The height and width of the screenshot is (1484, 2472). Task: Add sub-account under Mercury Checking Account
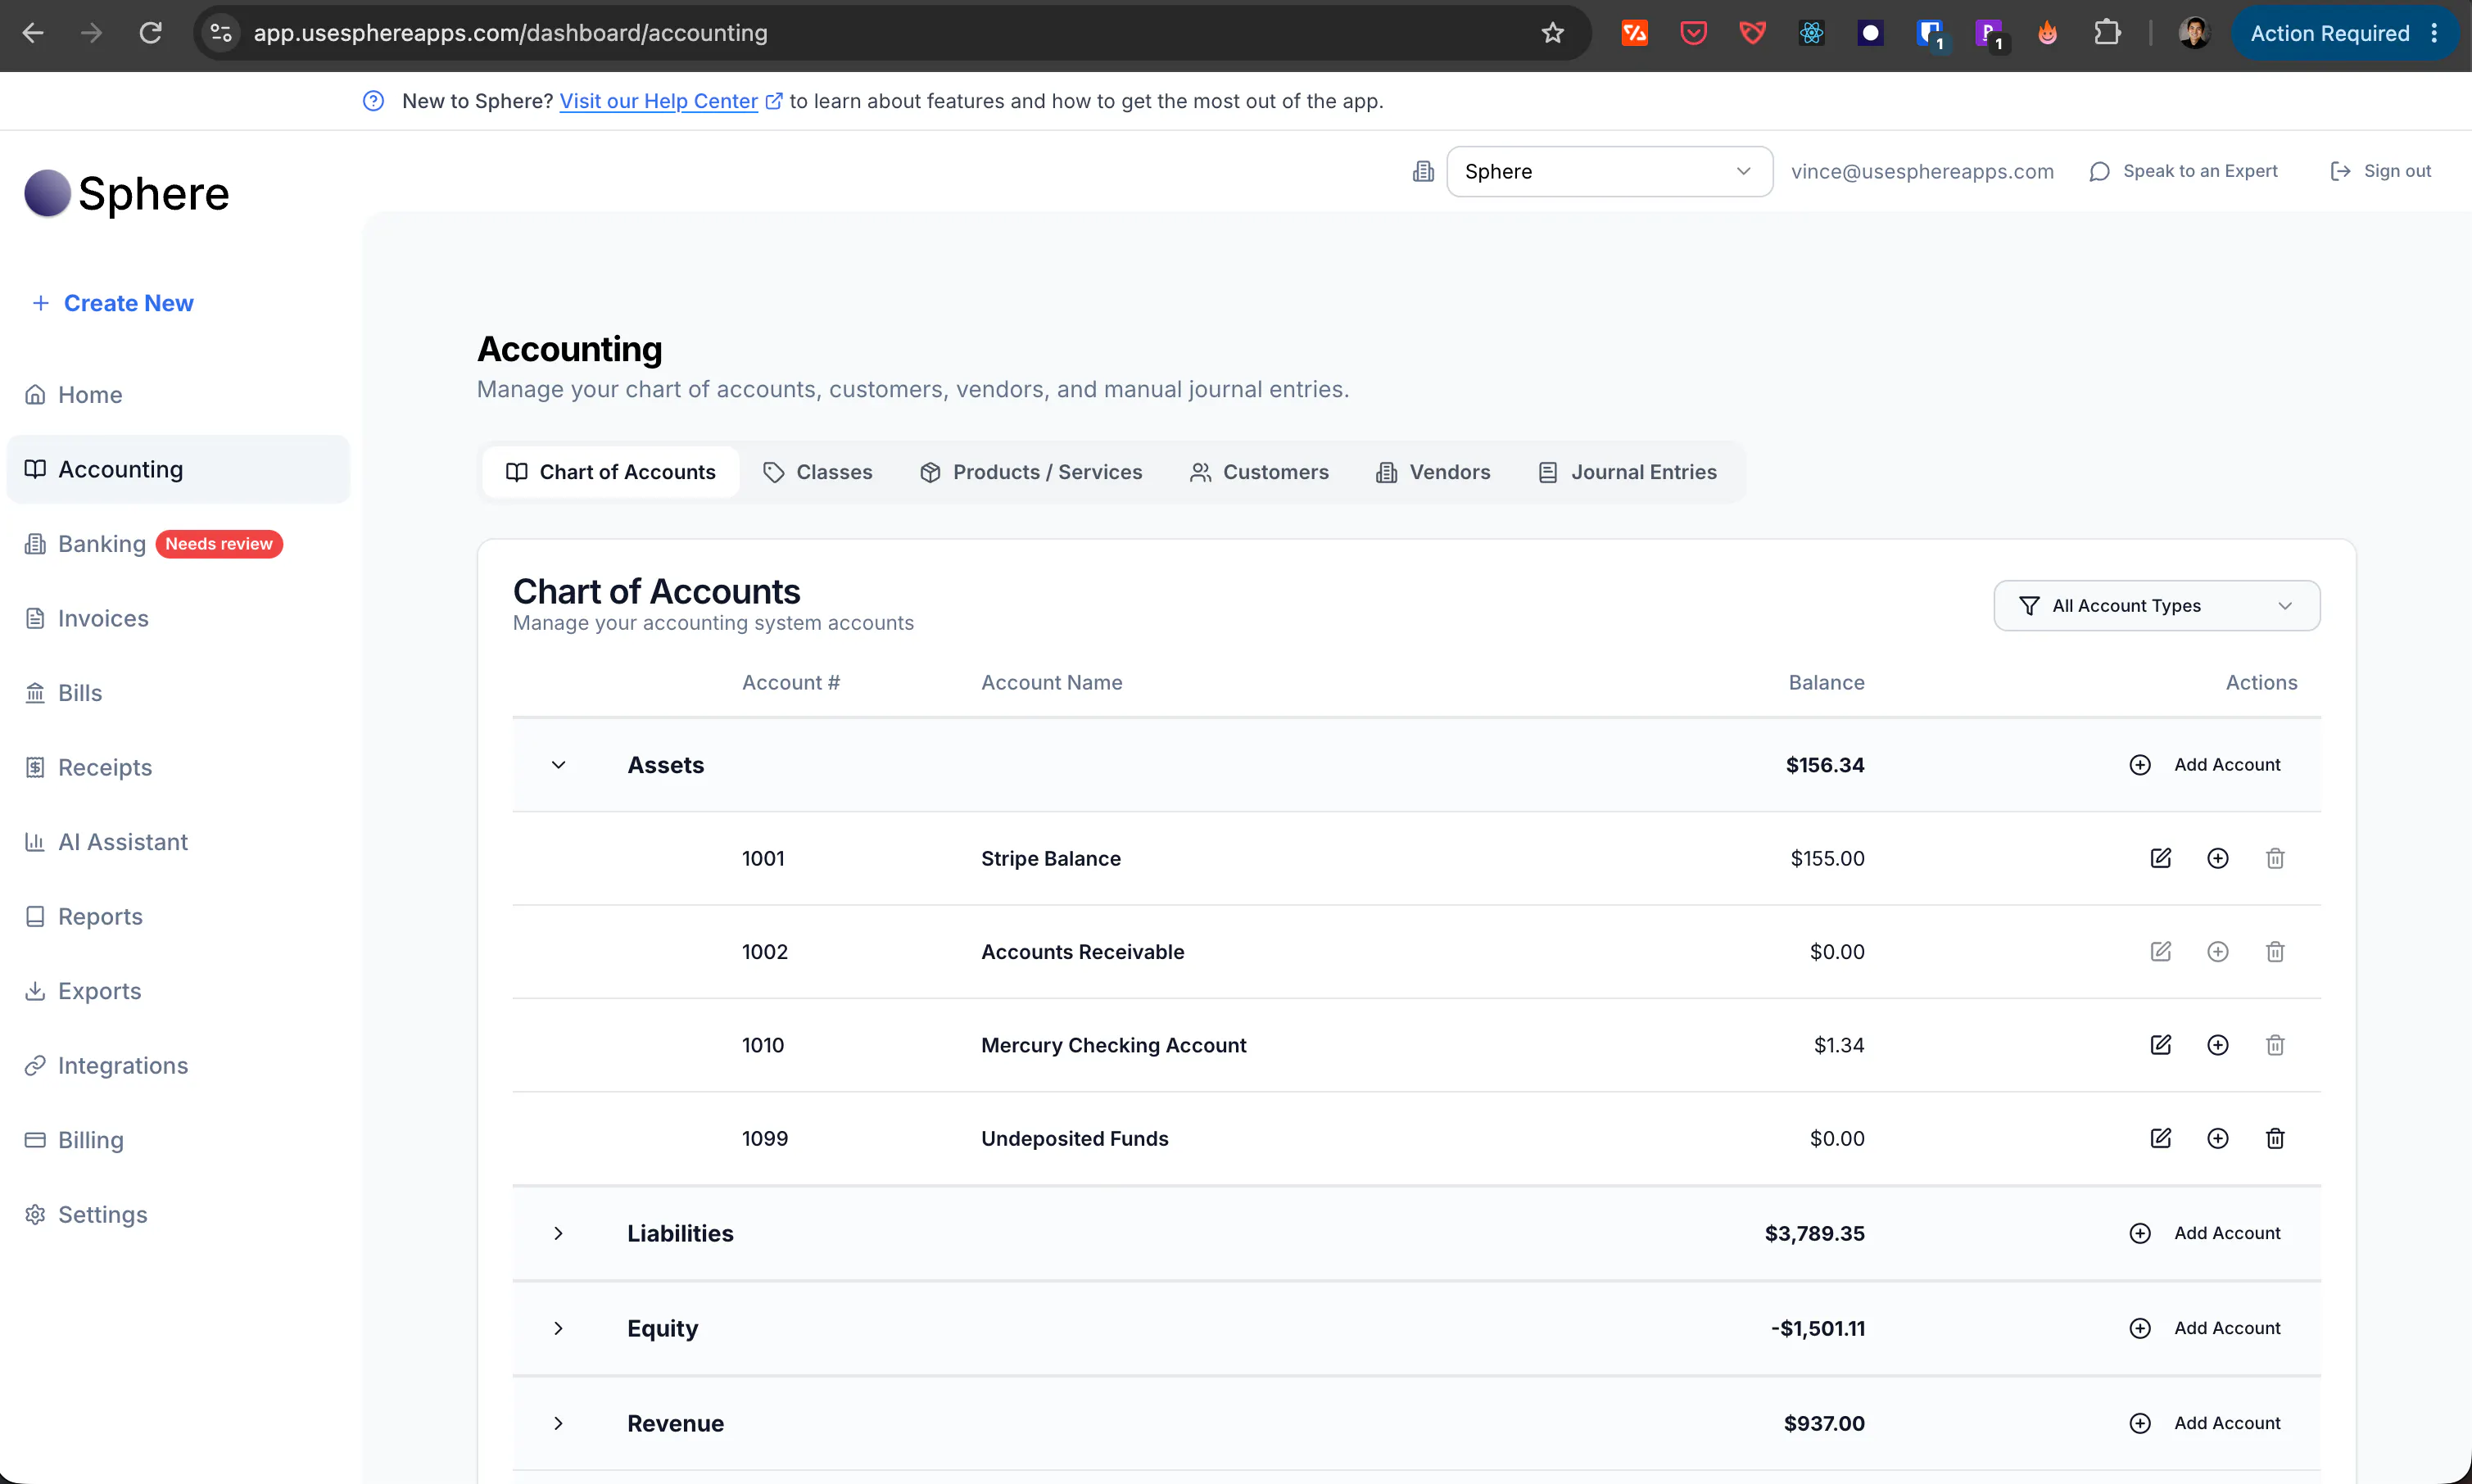point(2217,1045)
